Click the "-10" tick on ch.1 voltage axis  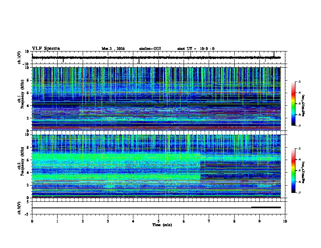coord(26,64)
